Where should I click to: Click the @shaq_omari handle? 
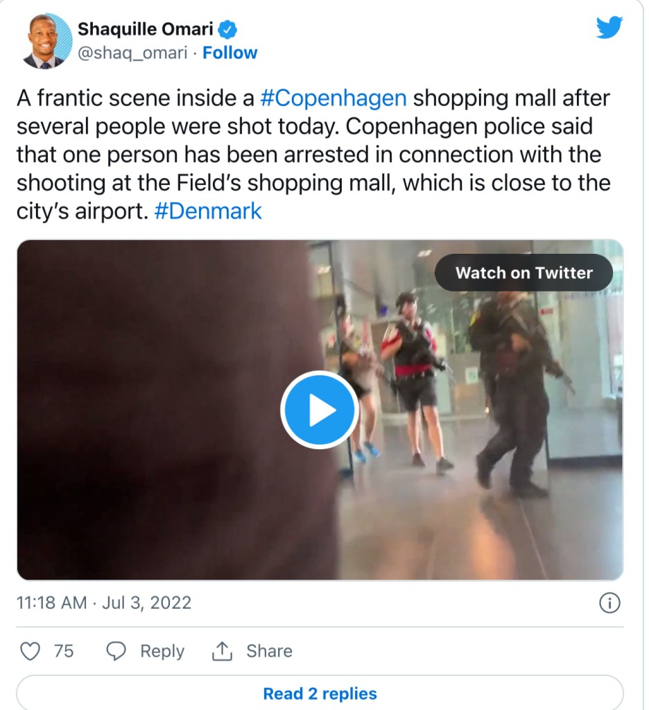(132, 53)
